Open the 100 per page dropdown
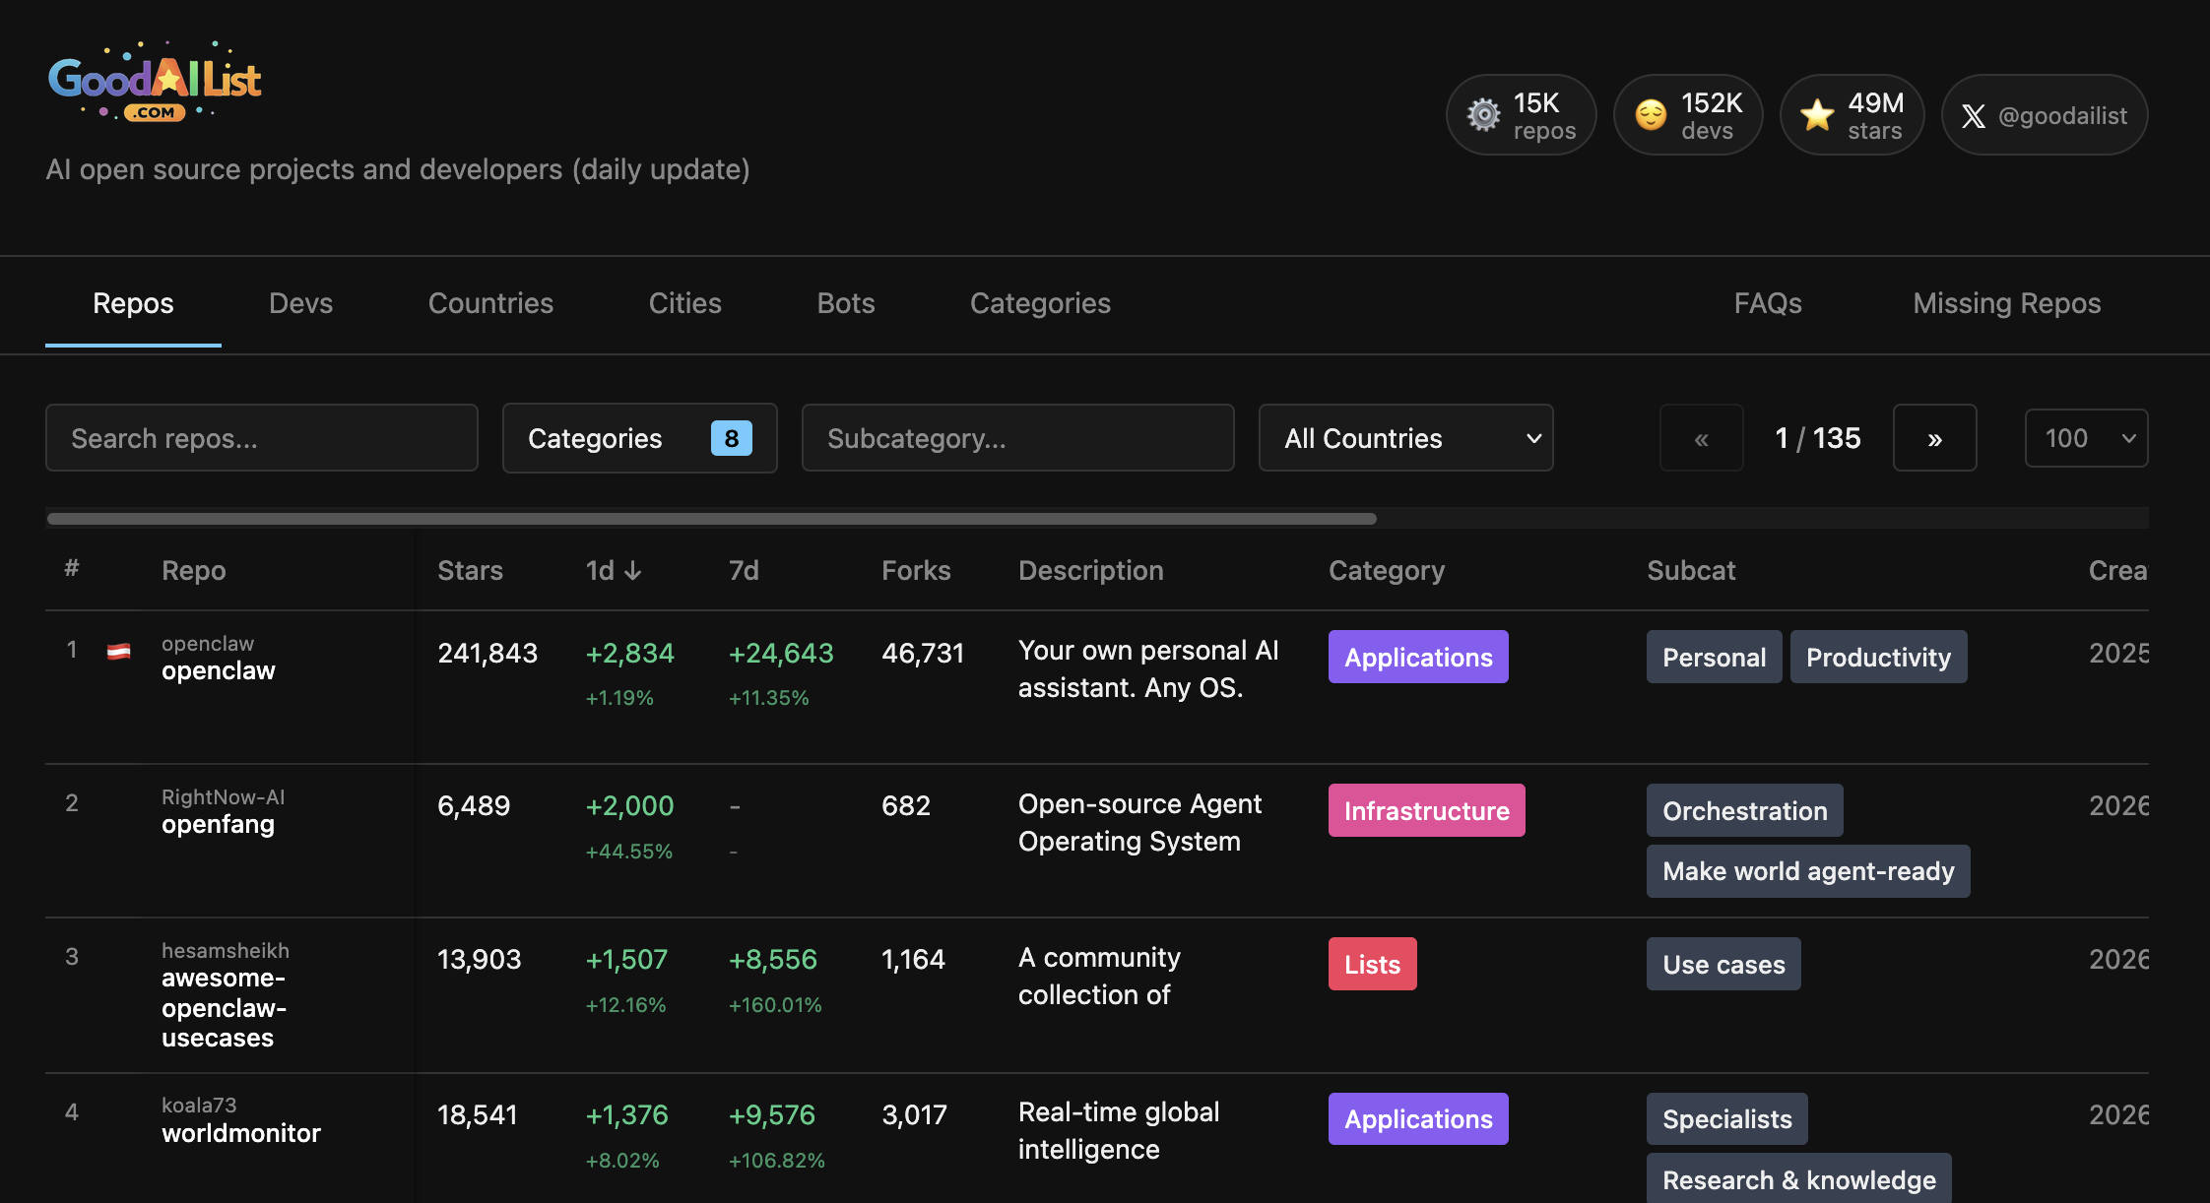 [x=2086, y=438]
